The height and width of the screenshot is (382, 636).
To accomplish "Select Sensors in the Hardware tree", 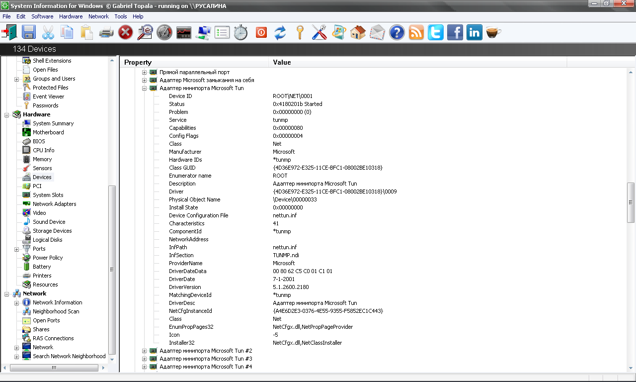I will 42,168.
